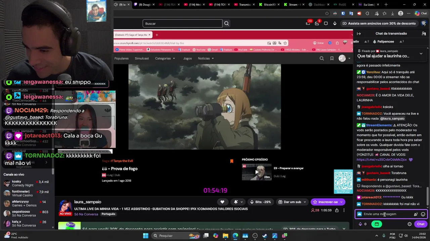This screenshot has width=430, height=241.
Task: Open Notícias dropdown in Crunchyroll
Action: (206, 58)
